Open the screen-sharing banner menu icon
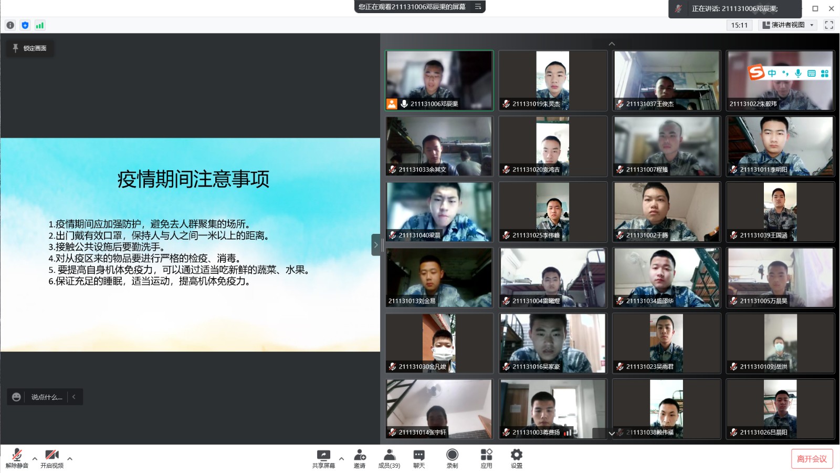The image size is (840, 473). 478,7
